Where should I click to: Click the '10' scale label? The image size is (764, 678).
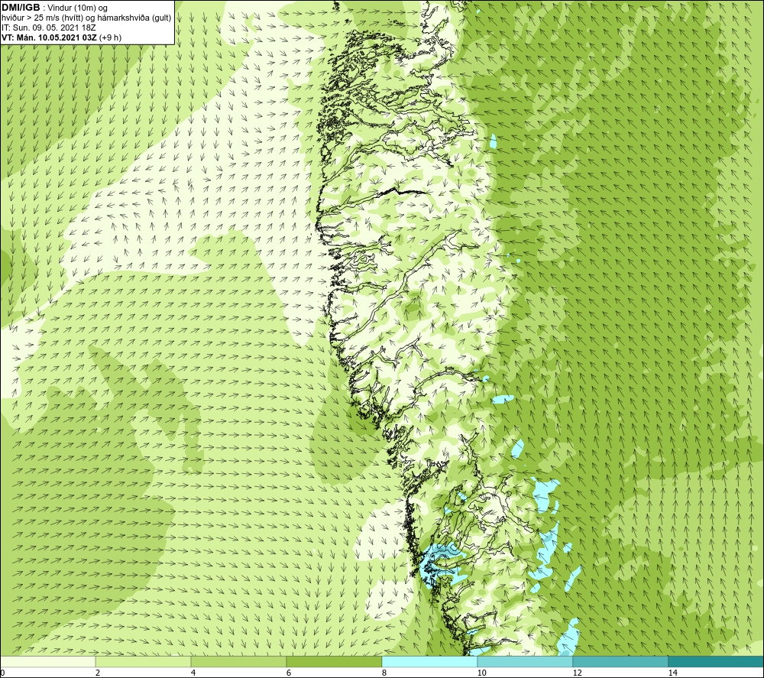[481, 673]
